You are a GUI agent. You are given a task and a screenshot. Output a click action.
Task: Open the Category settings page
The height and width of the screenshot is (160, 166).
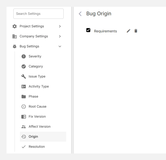coord(43,66)
